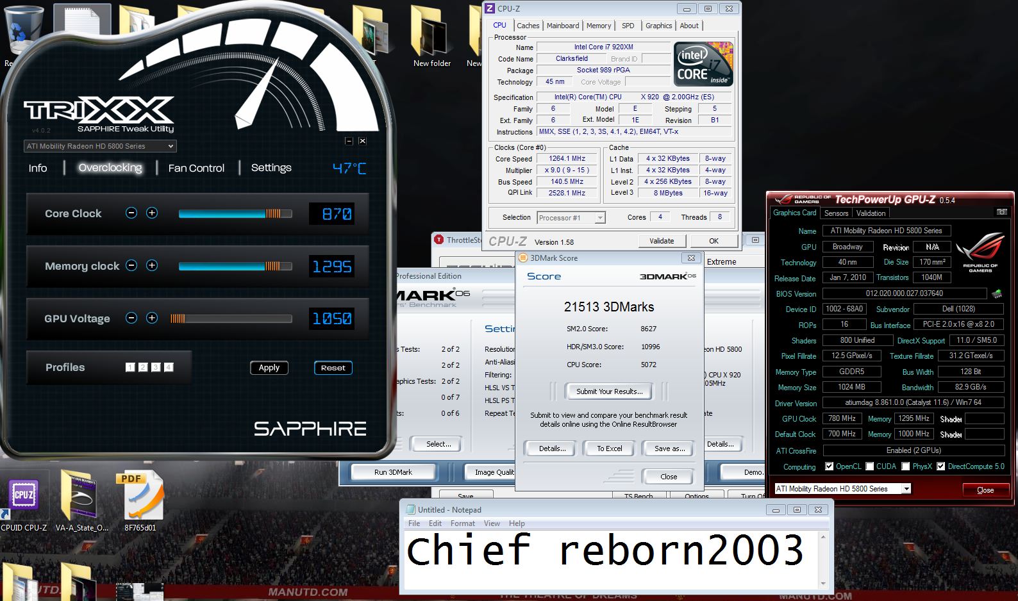Click the CPU-Z OK button

tap(713, 241)
